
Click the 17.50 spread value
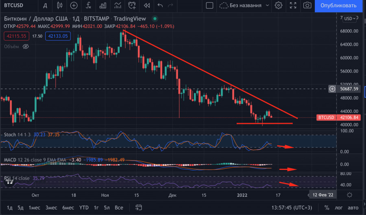click(37, 36)
